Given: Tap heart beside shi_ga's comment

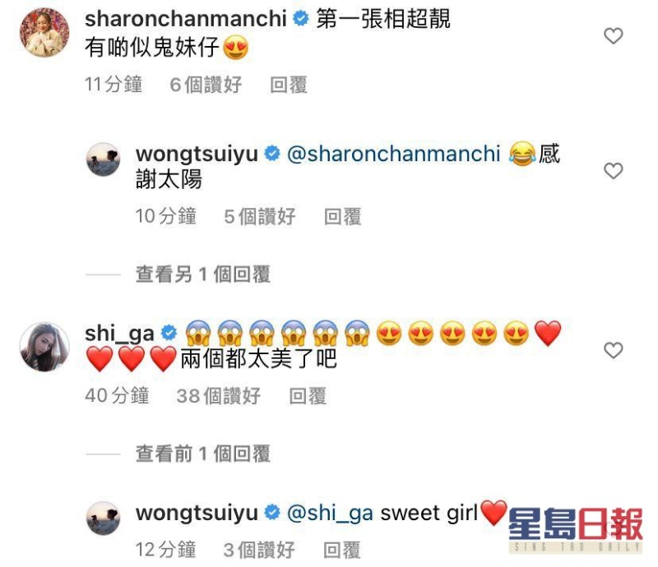Looking at the screenshot, I should click(x=613, y=350).
